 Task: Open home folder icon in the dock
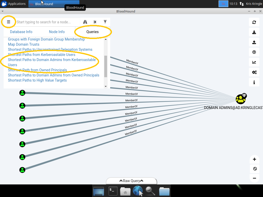125,191
